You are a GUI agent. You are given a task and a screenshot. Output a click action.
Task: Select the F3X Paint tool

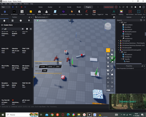coord(112,54)
